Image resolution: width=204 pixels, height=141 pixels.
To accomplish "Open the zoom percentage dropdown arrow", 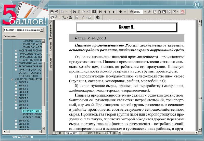I will click(x=145, y=12).
